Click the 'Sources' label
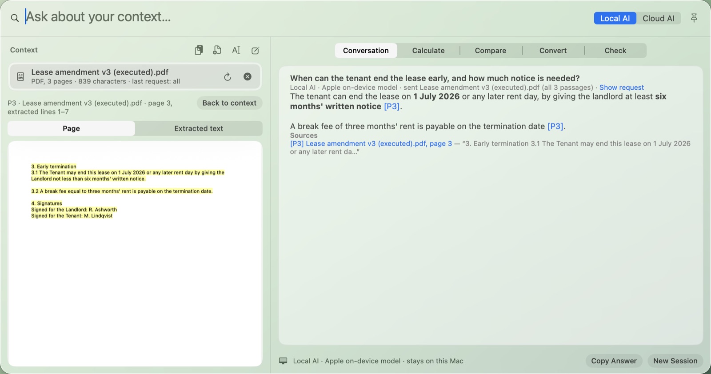 304,135
